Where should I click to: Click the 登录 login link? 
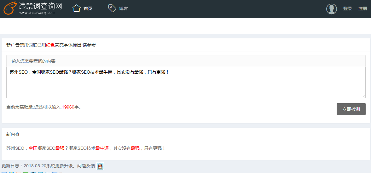tap(348, 8)
